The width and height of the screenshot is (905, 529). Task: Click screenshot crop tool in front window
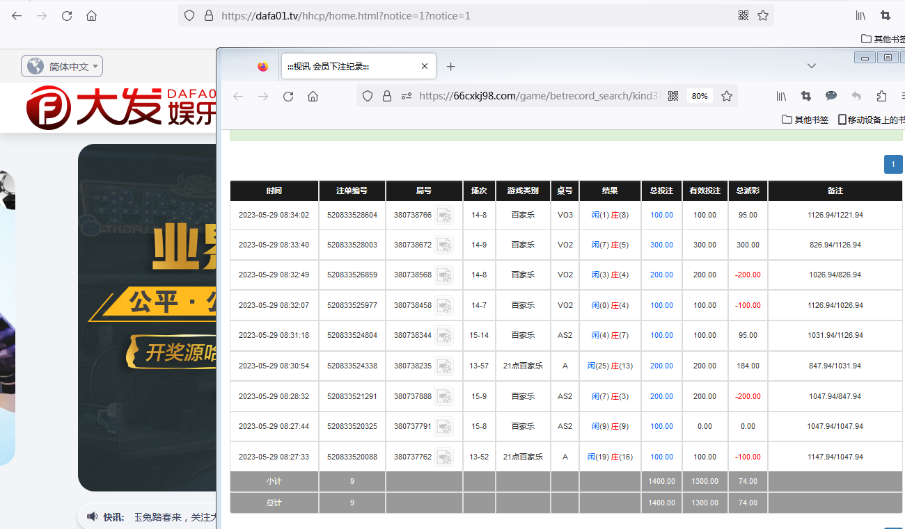[x=806, y=96]
